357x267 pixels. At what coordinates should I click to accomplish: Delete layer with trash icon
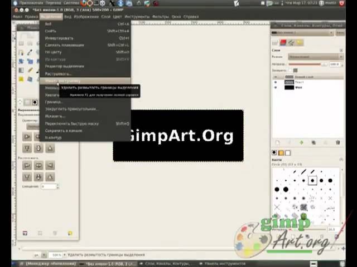click(338, 142)
